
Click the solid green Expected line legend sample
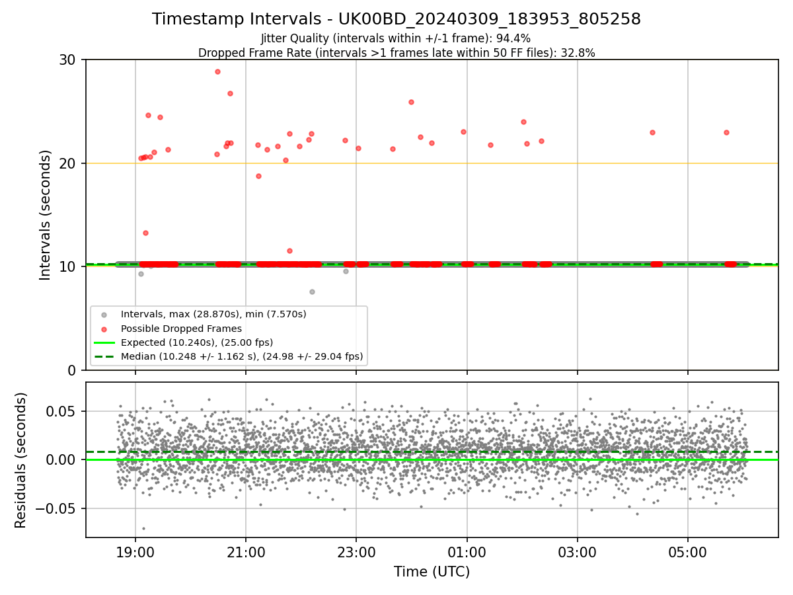coord(104,342)
